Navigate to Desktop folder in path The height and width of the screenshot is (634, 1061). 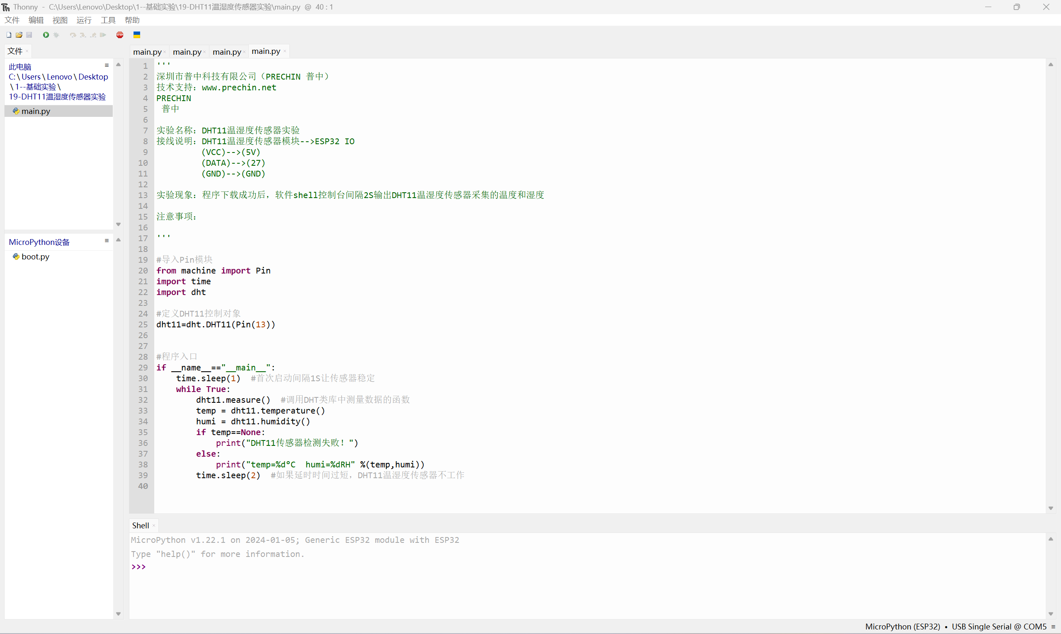point(93,77)
